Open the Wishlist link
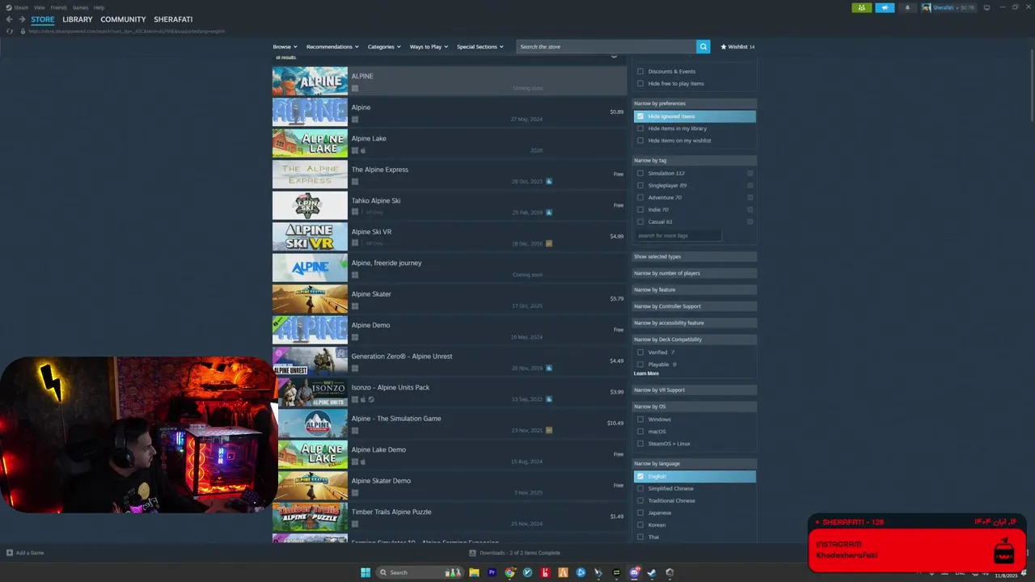 pyautogui.click(x=737, y=47)
